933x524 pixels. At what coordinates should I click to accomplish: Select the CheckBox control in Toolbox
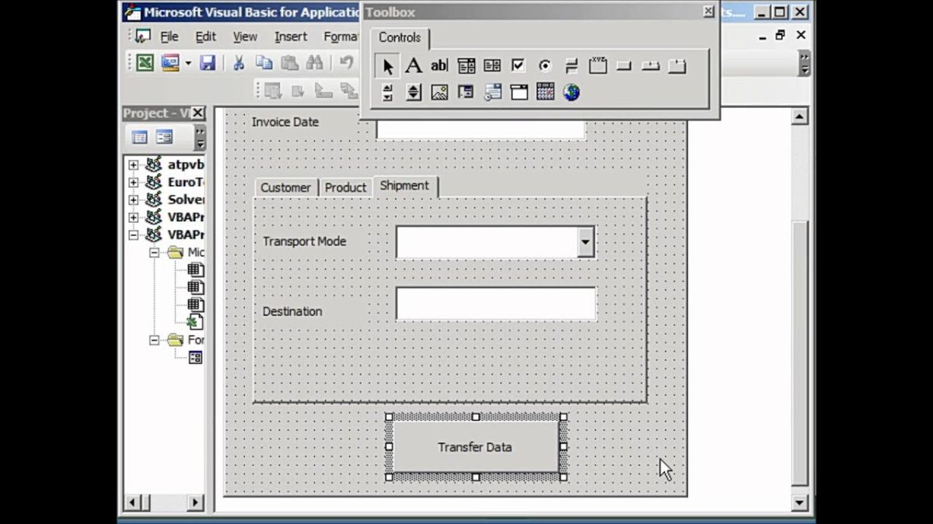tap(519, 66)
